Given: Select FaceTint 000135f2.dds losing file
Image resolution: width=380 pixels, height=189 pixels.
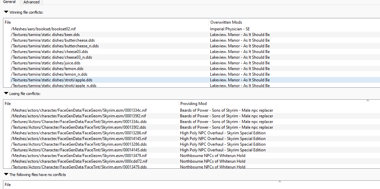Looking at the screenshot, I should click(78, 127).
